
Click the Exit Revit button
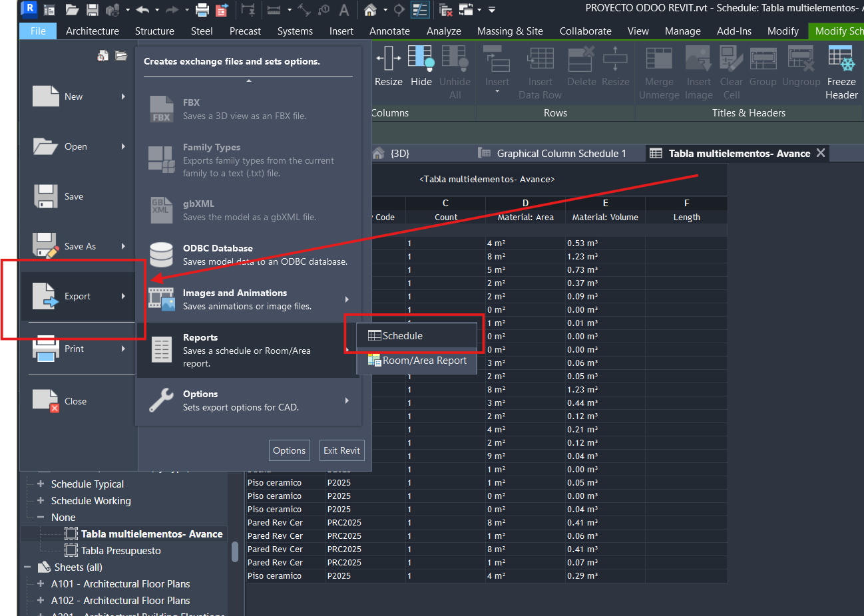coord(341,450)
